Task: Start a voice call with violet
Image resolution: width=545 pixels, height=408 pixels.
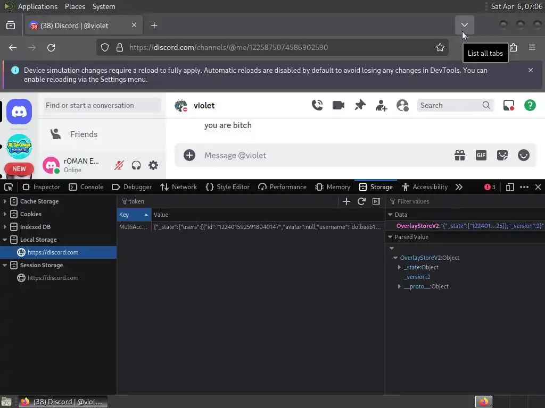Action: [317, 105]
